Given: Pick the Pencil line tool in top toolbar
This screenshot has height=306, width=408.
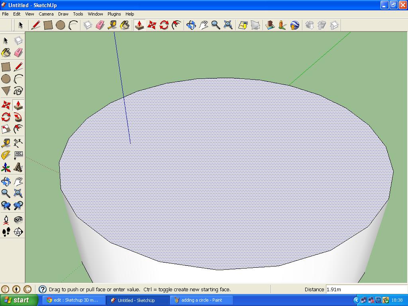Looking at the screenshot, I should coord(35,25).
